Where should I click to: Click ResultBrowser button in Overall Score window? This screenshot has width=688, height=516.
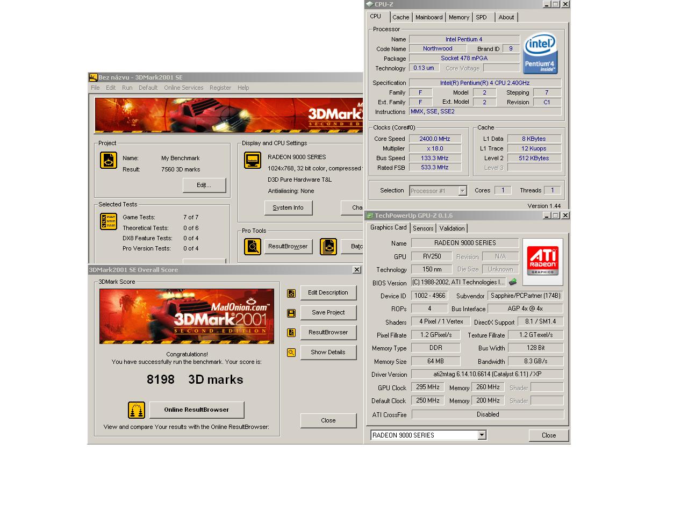[x=328, y=332]
